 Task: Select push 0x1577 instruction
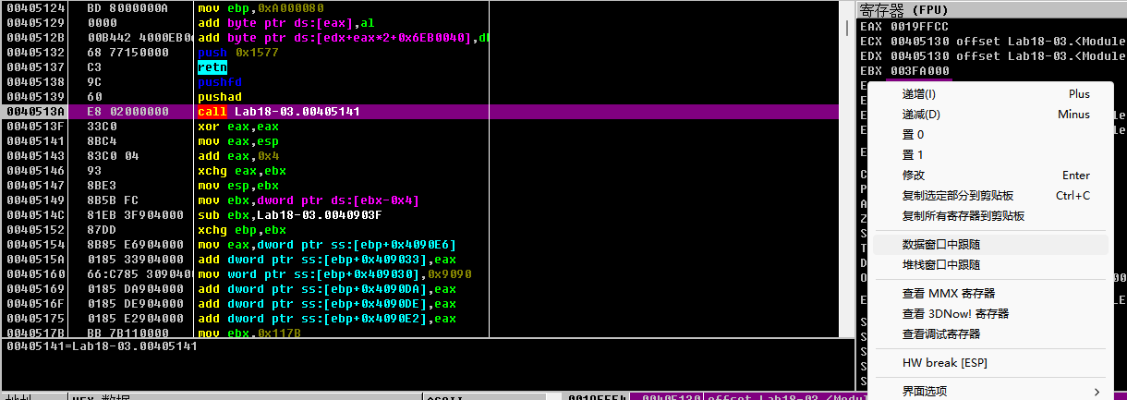click(x=238, y=53)
